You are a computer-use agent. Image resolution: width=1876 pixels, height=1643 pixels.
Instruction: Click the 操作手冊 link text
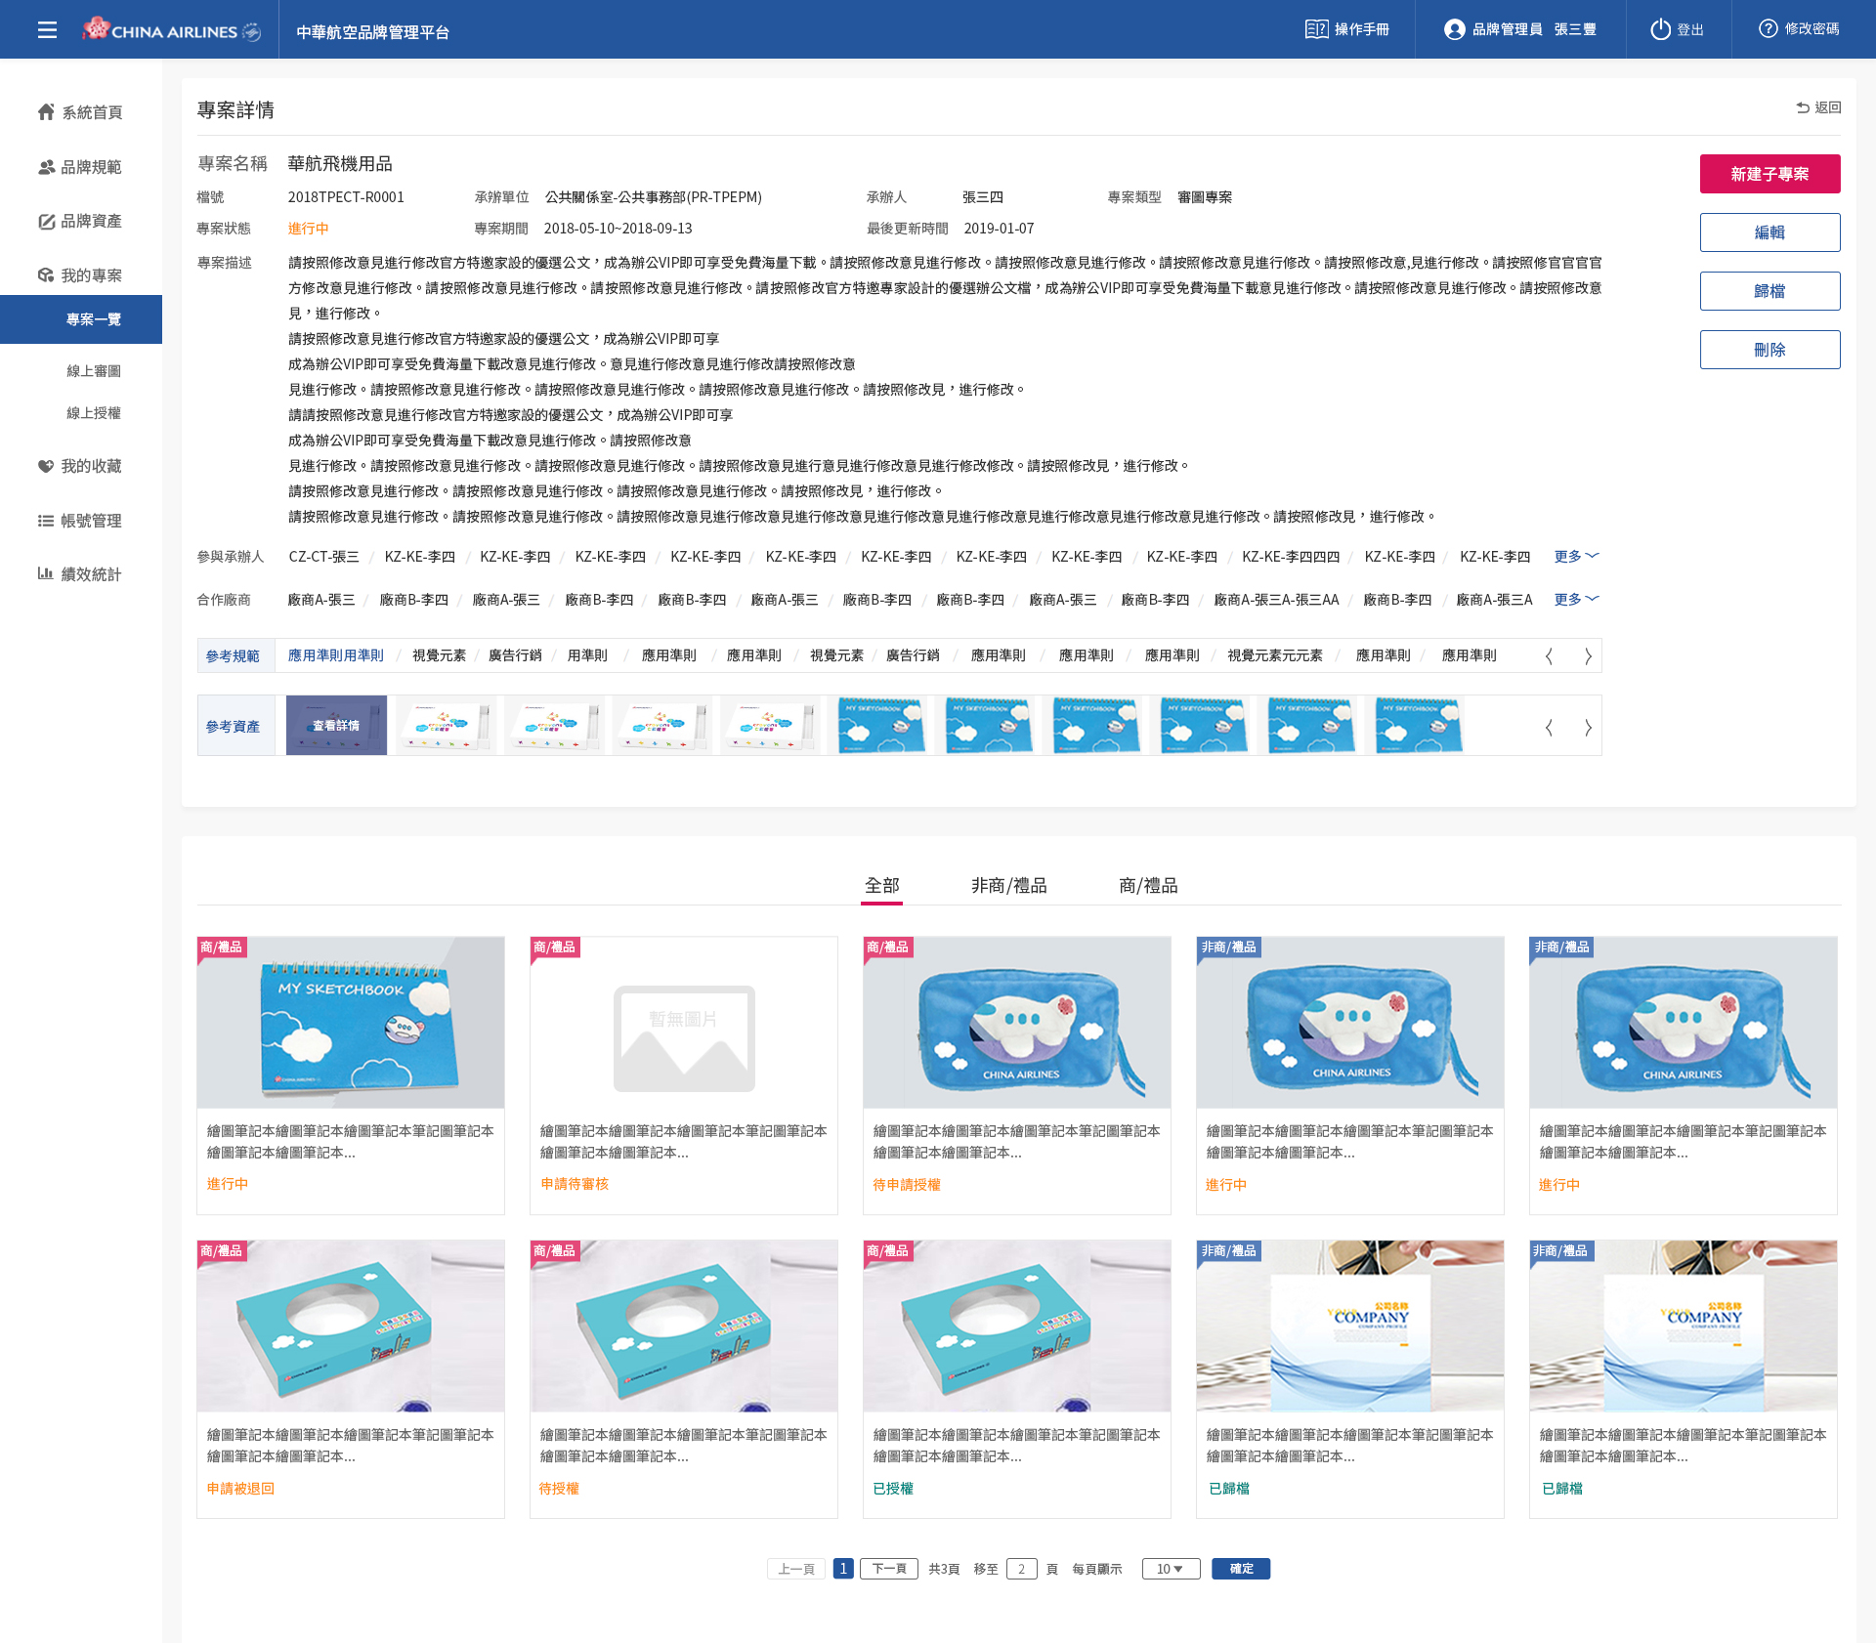pyautogui.click(x=1362, y=29)
